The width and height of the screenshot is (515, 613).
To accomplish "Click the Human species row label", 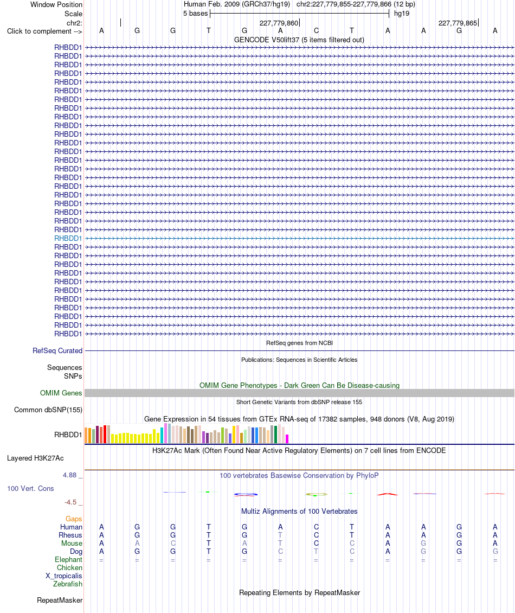I will tap(71, 527).
